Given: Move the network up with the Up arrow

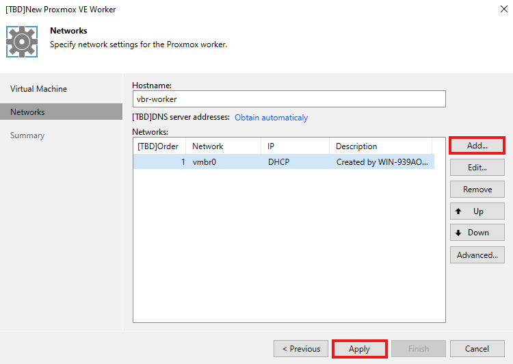Looking at the screenshot, I should [477, 211].
